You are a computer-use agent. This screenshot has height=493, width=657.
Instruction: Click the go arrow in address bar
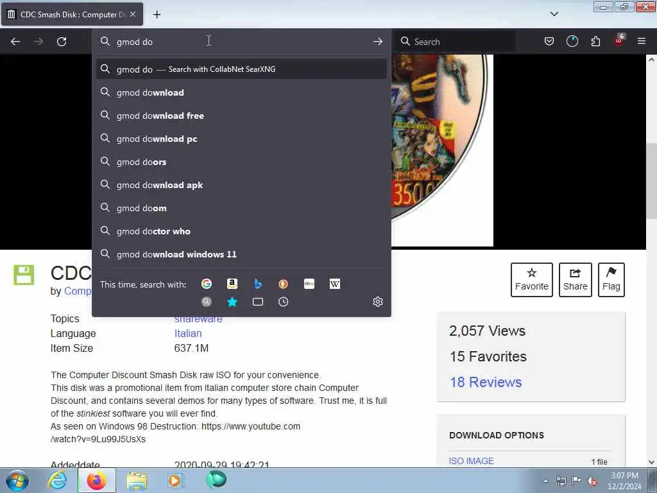click(377, 42)
